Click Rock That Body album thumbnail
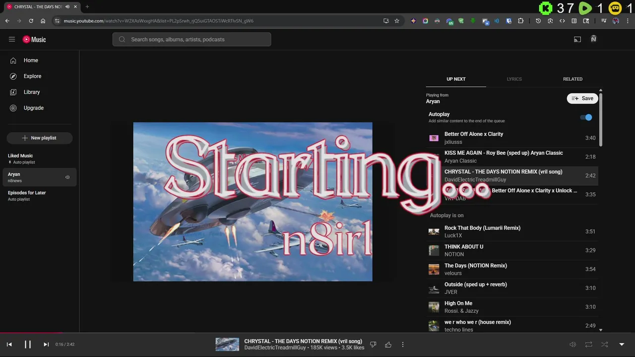The height and width of the screenshot is (357, 635). 434,232
